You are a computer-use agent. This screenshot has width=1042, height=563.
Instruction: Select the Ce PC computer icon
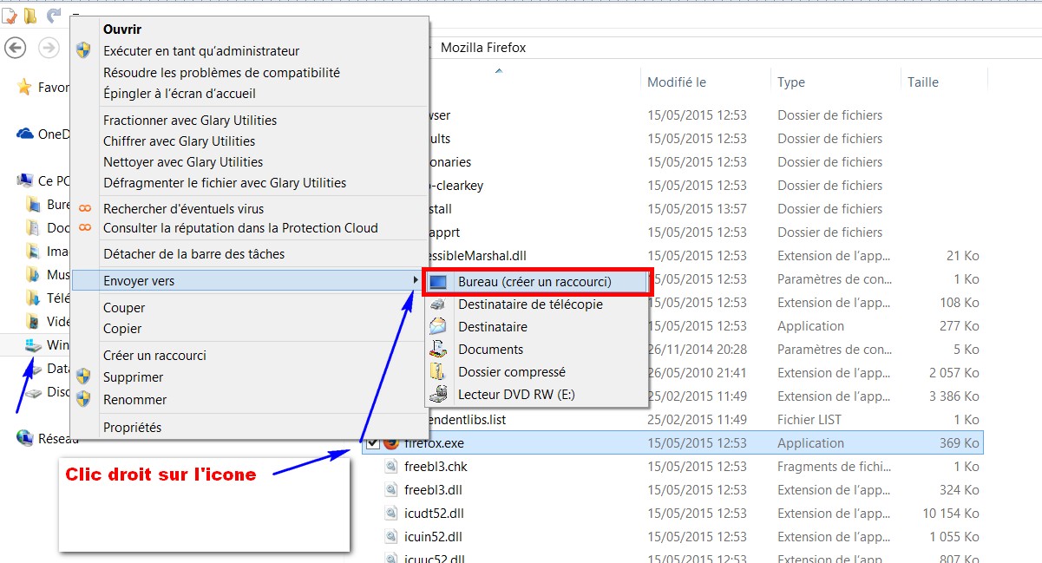click(x=25, y=180)
